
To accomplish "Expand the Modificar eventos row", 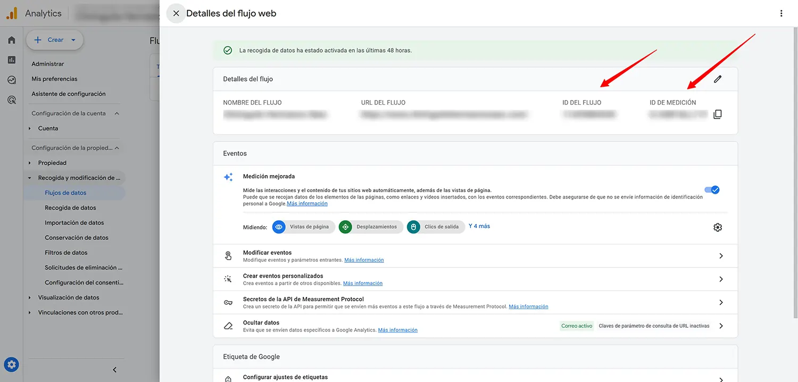I will (721, 255).
